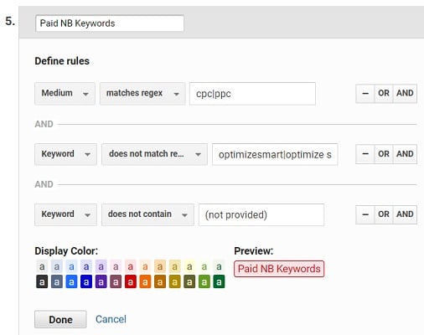
Task: Remove the 'does not match regex' keyword rule
Action: coord(365,154)
